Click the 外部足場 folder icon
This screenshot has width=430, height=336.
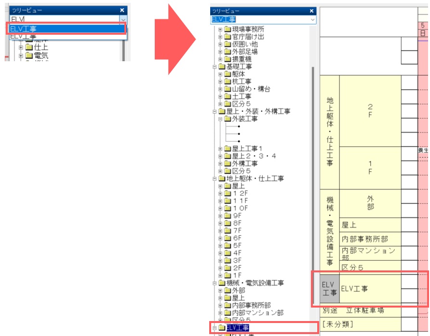228,52
